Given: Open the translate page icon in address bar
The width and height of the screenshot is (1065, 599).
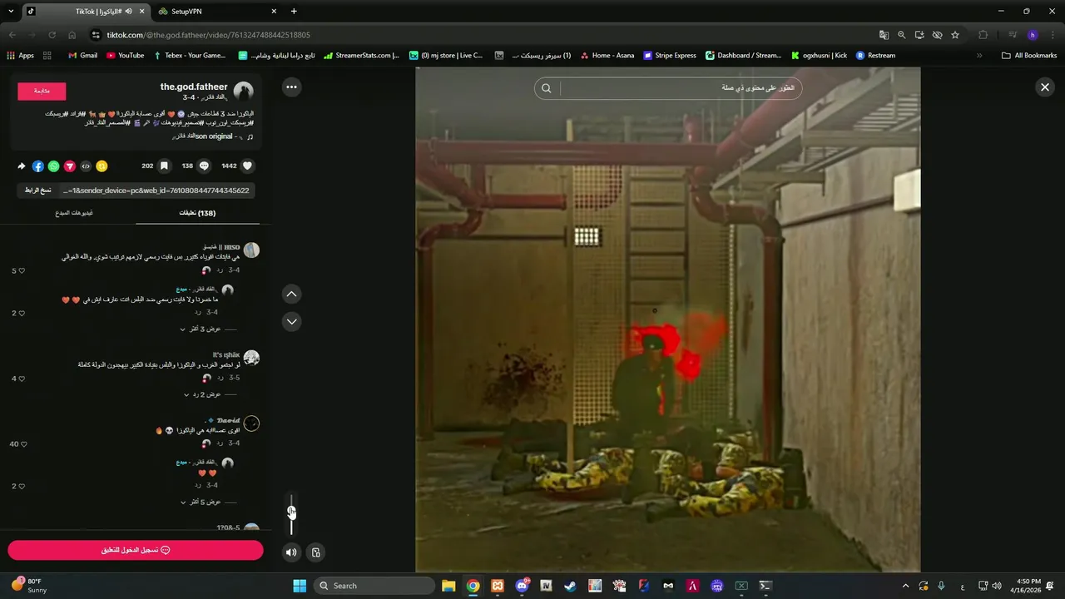Looking at the screenshot, I should pyautogui.click(x=884, y=35).
